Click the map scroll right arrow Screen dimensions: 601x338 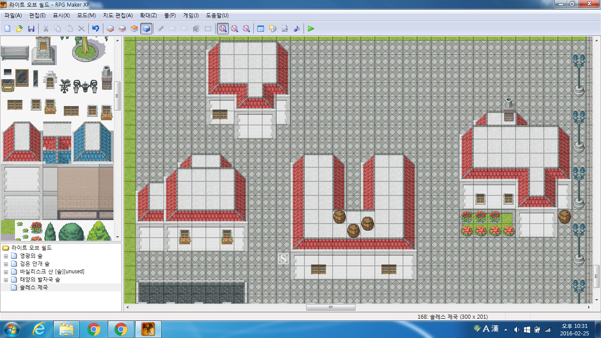pyautogui.click(x=589, y=308)
